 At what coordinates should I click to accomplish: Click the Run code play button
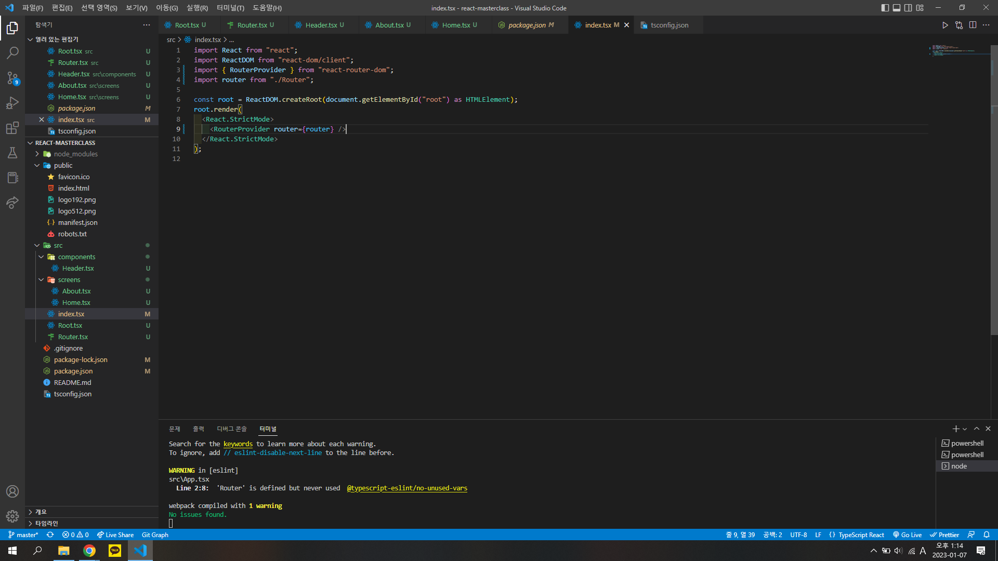[x=945, y=25]
